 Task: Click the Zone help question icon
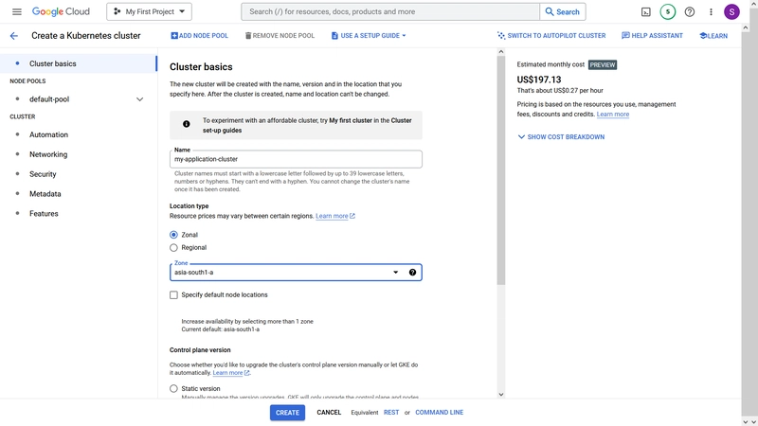tap(412, 273)
